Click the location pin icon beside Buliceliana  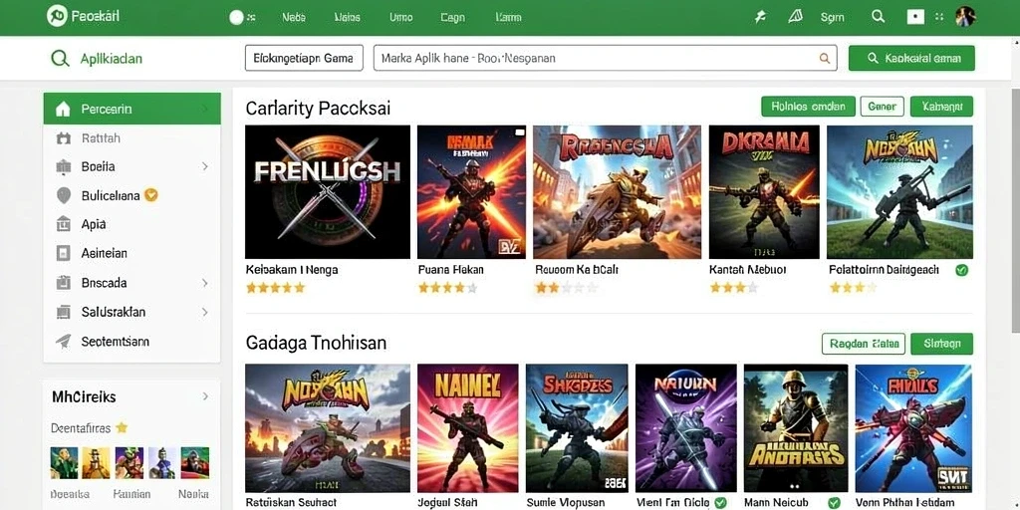(63, 195)
